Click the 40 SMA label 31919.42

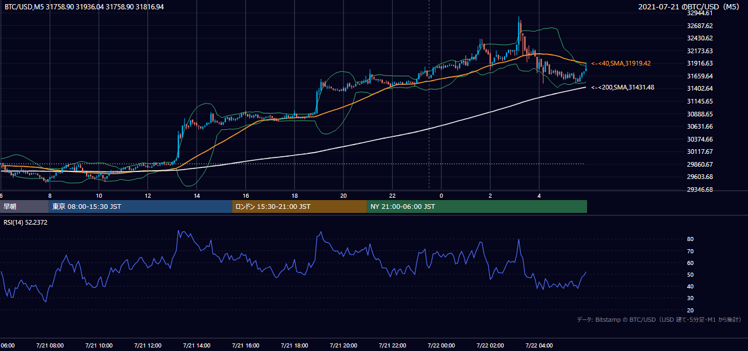tap(622, 63)
